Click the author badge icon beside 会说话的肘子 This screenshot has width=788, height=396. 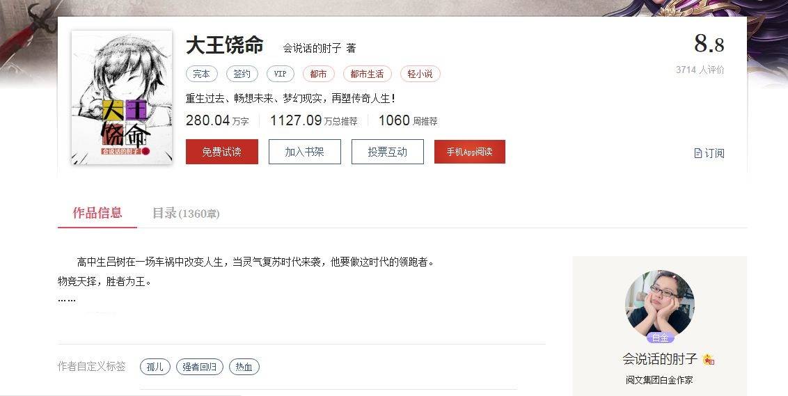point(709,359)
